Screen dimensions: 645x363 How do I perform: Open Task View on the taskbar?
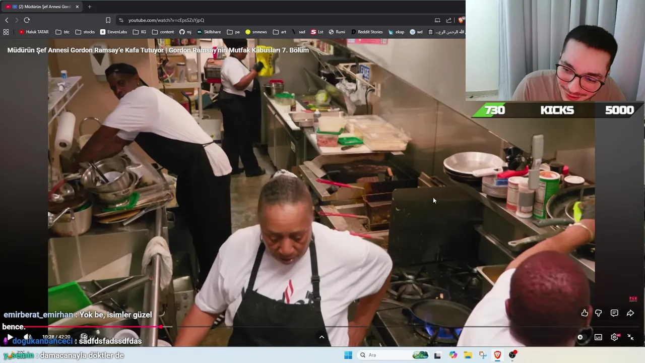437,355
